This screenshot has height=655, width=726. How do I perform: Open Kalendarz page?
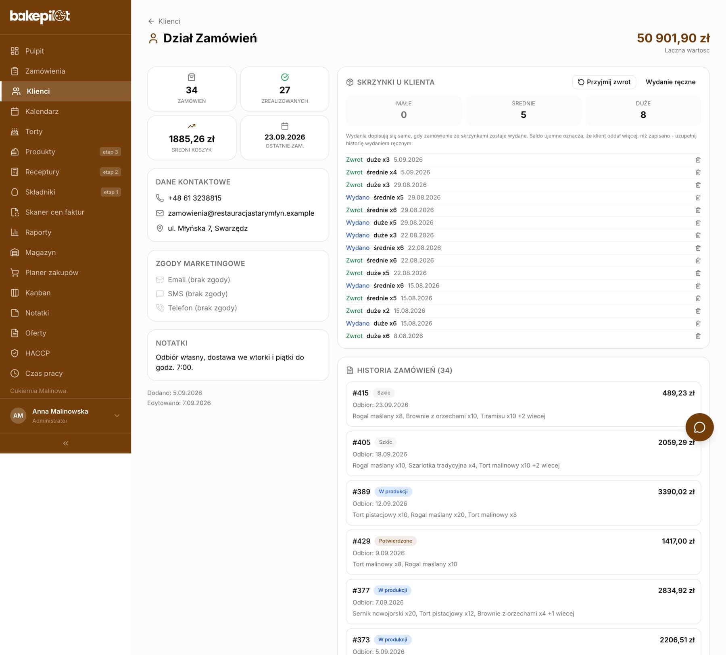coord(65,111)
